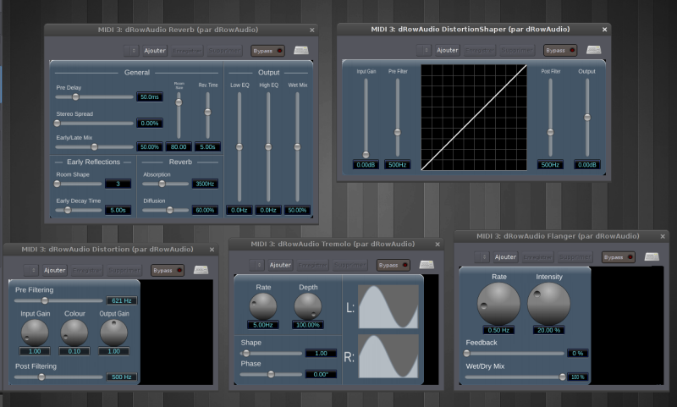Click the Early/Late Mix slider handle

coord(94,147)
